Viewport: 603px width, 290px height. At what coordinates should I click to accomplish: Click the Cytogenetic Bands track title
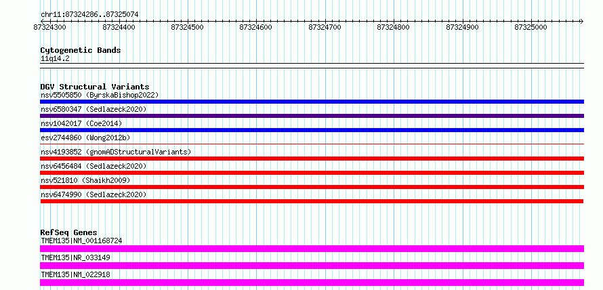click(x=81, y=50)
